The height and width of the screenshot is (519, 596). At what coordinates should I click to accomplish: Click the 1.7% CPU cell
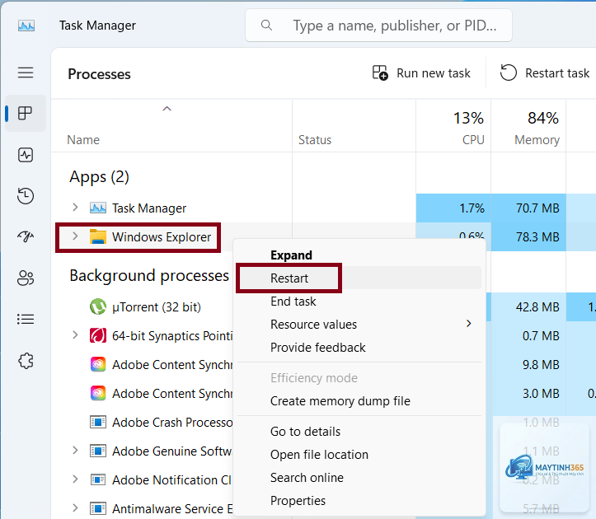tap(453, 208)
